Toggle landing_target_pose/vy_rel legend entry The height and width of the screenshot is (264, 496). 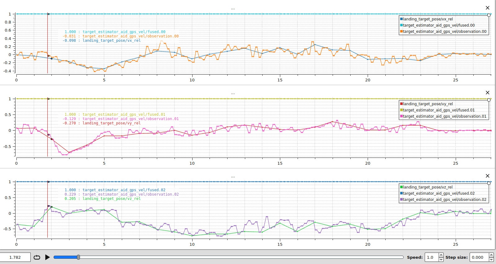(x=426, y=104)
